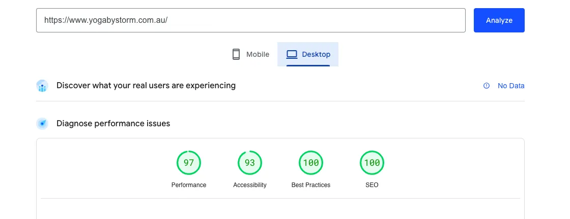Jump to Accessibility score 93 gauge
The height and width of the screenshot is (219, 570).
(250, 163)
